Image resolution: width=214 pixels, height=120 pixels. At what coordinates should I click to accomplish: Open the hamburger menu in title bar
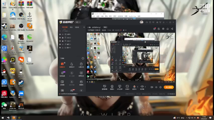tap(164, 22)
